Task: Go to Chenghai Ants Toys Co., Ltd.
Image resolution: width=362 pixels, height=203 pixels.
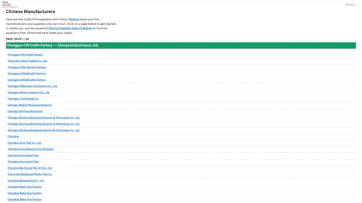Action: tap(24, 143)
